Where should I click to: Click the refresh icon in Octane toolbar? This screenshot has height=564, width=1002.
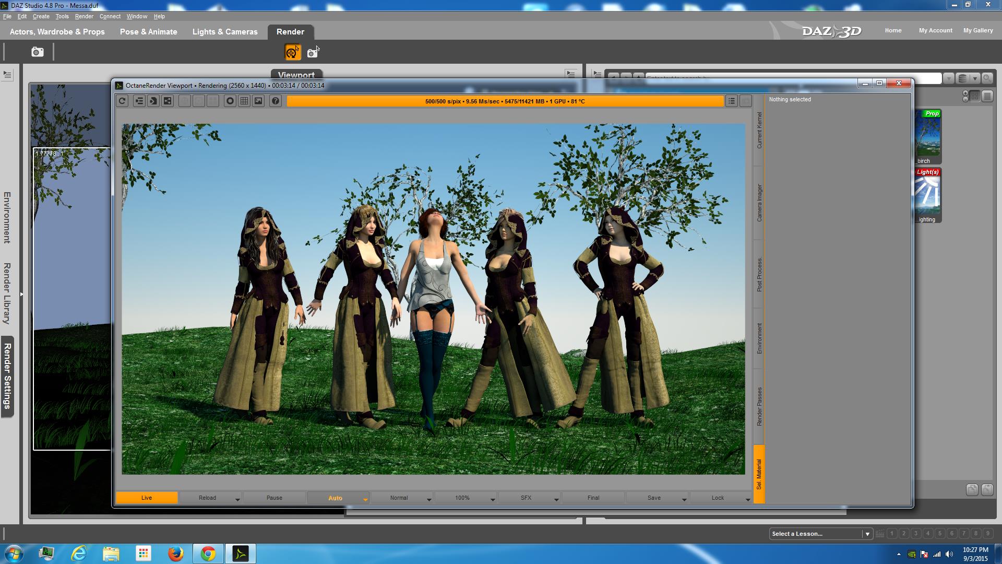pos(122,101)
